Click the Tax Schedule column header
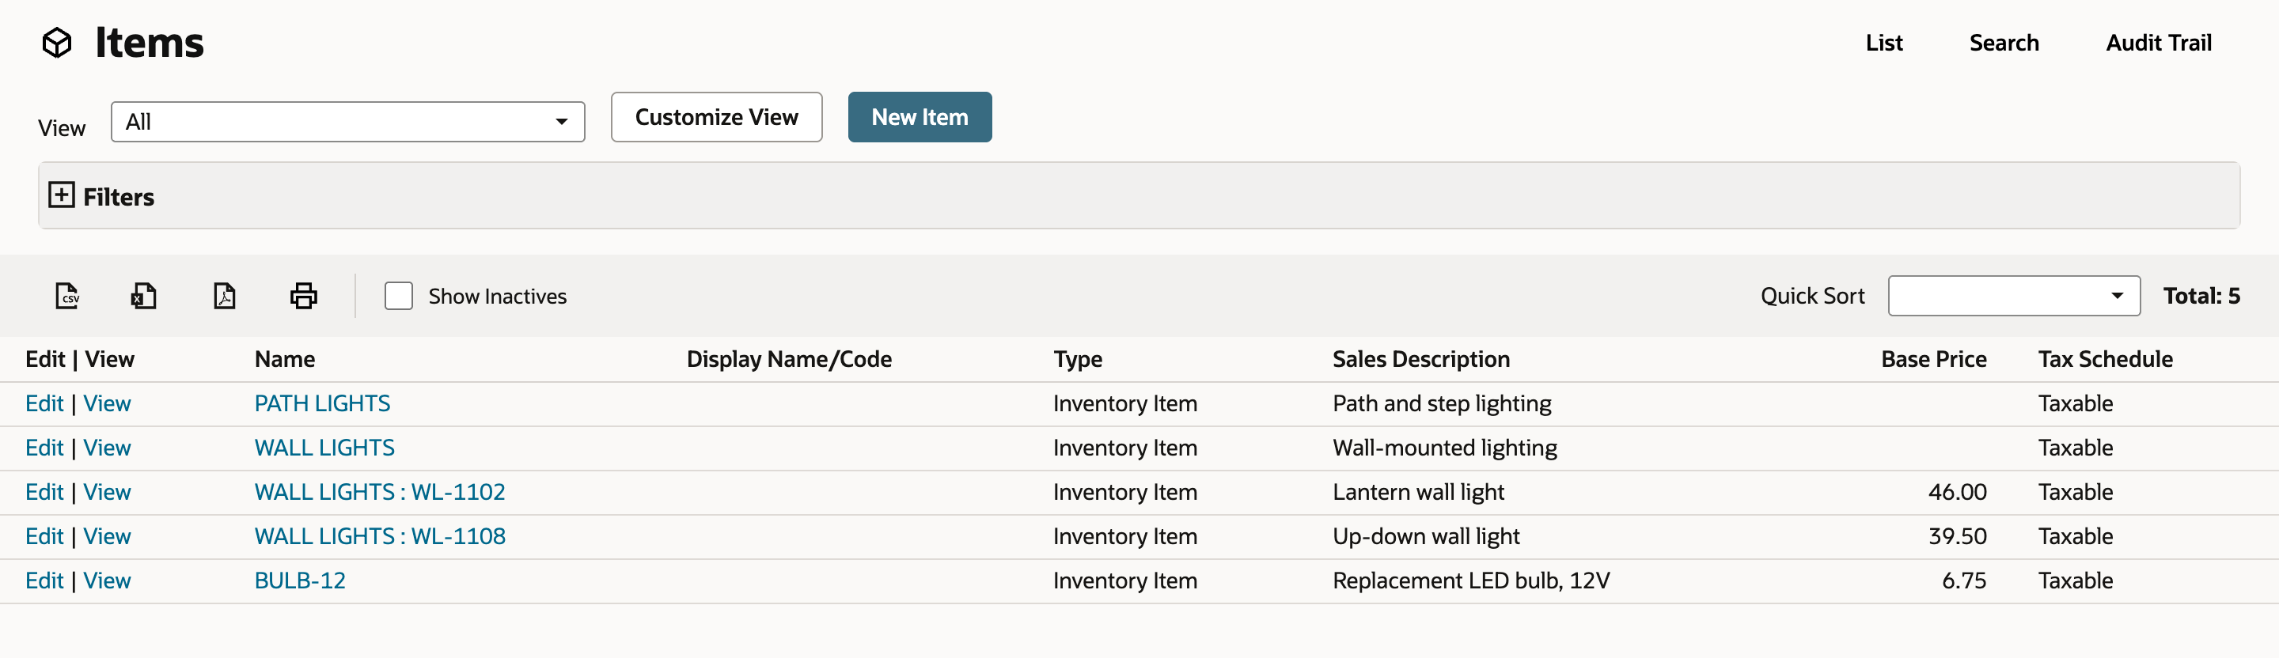This screenshot has height=658, width=2279. point(2105,359)
